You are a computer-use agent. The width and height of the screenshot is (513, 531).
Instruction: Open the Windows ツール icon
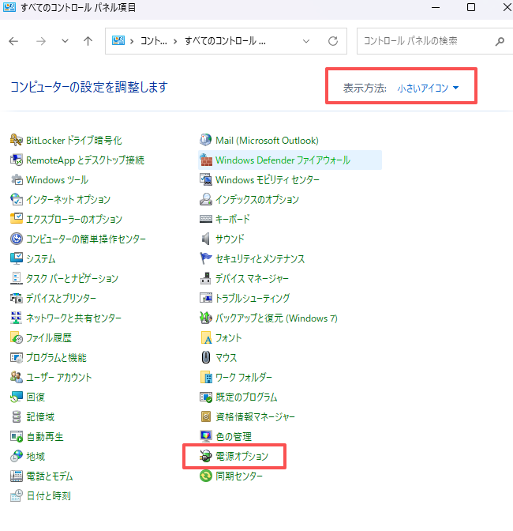(x=17, y=179)
